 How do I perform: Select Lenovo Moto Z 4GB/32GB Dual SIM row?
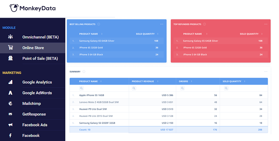pos(169,102)
